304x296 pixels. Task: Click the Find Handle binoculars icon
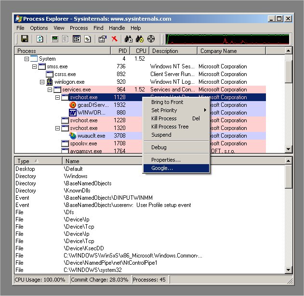(128, 39)
